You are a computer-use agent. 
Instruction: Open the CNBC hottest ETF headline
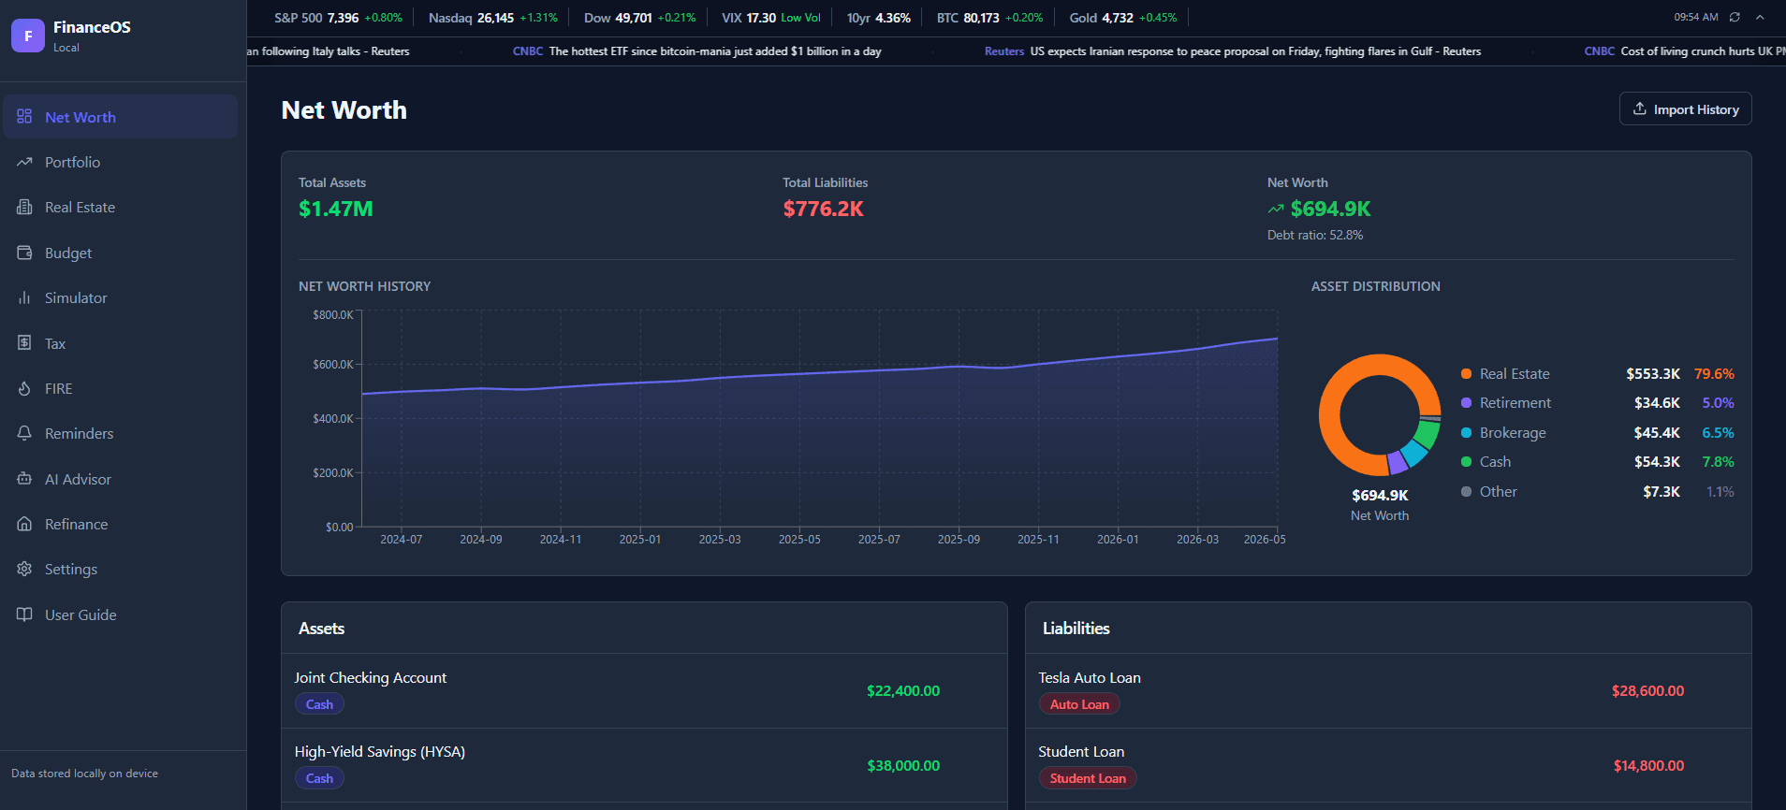tap(697, 51)
